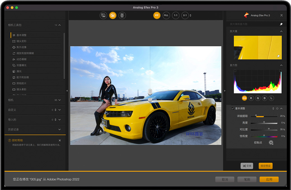Click the 应用 apply button
Viewport: 291px width, 190px height.
coord(269,179)
